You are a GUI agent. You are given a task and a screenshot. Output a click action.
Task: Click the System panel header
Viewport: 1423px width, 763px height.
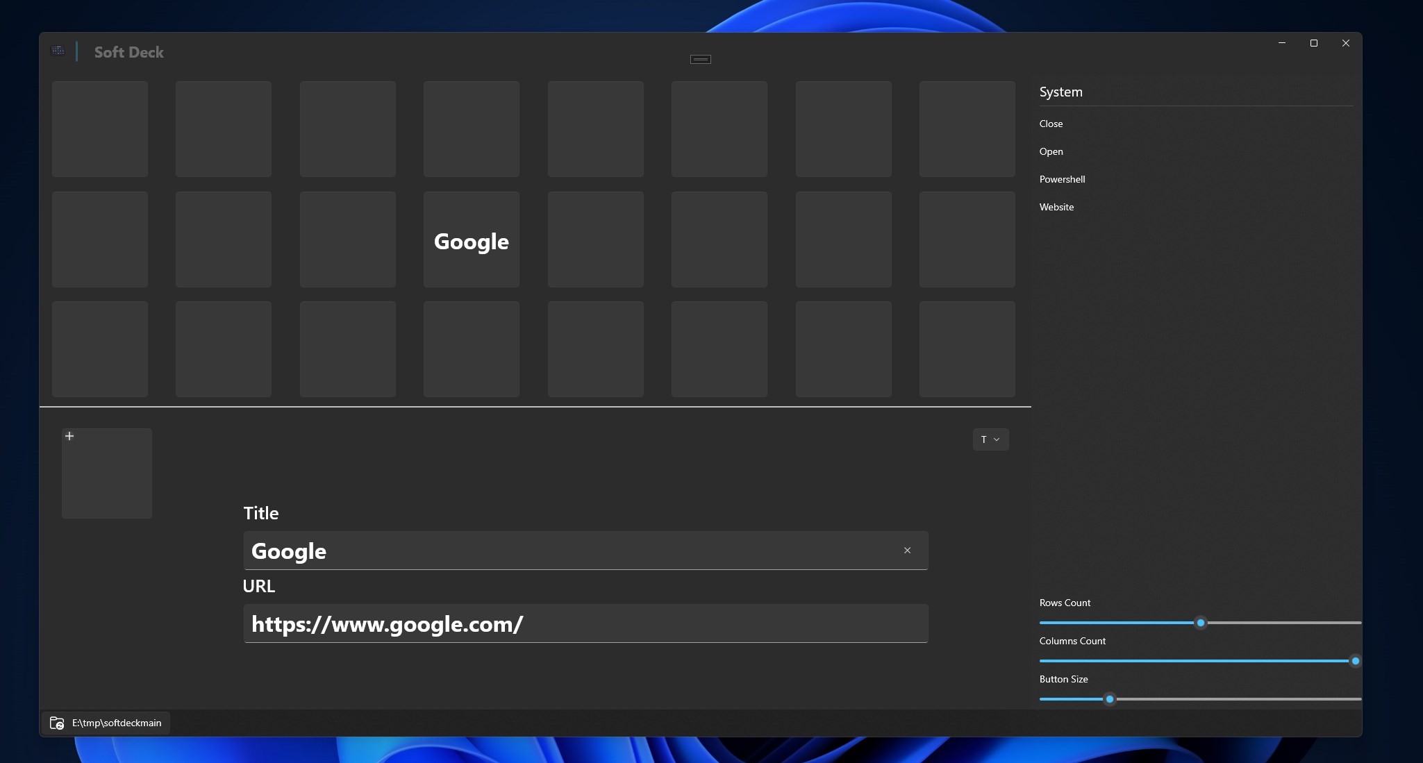click(1060, 92)
